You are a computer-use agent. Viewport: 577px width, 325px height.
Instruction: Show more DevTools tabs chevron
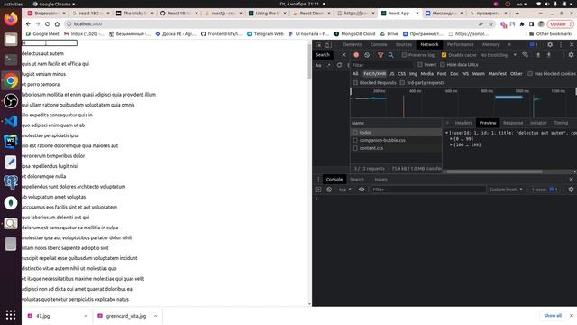tap(509, 44)
